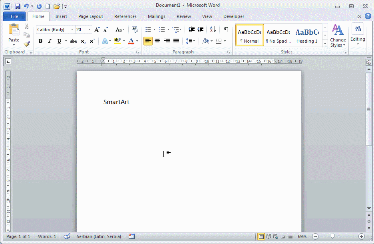Viewport: 374px width, 244px height.
Task: Click the Grow Font icon
Action: tap(97, 30)
